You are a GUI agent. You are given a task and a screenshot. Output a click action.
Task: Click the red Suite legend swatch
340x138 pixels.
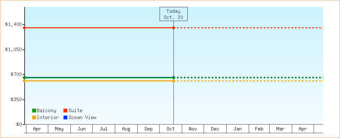click(x=65, y=111)
